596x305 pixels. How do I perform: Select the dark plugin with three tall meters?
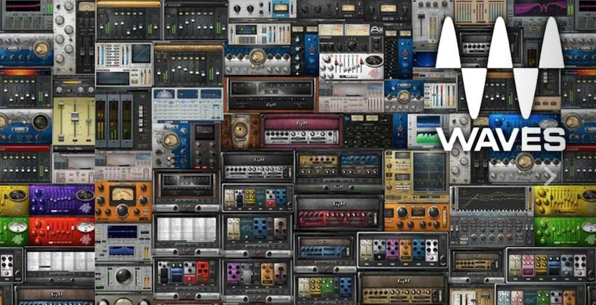click(123, 121)
